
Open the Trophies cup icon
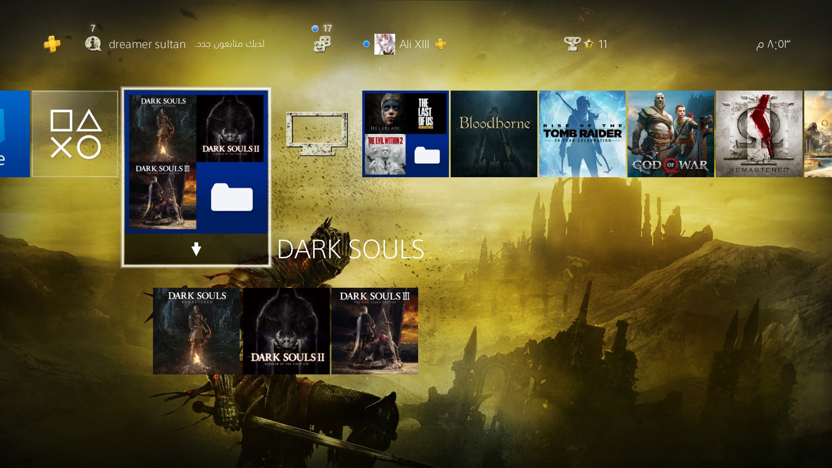pyautogui.click(x=572, y=44)
